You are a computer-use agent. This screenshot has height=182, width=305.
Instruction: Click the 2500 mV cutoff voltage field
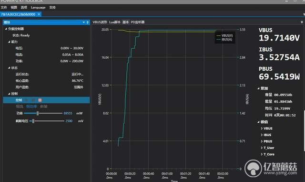click(x=69, y=121)
